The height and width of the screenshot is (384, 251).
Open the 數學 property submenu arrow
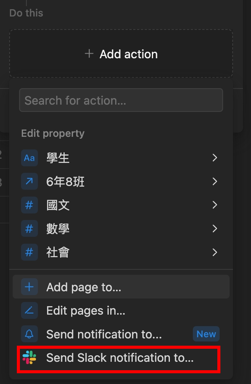tap(215, 228)
